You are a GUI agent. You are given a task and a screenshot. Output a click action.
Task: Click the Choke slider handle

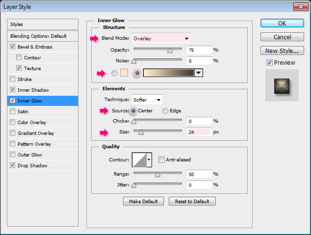[134, 122]
